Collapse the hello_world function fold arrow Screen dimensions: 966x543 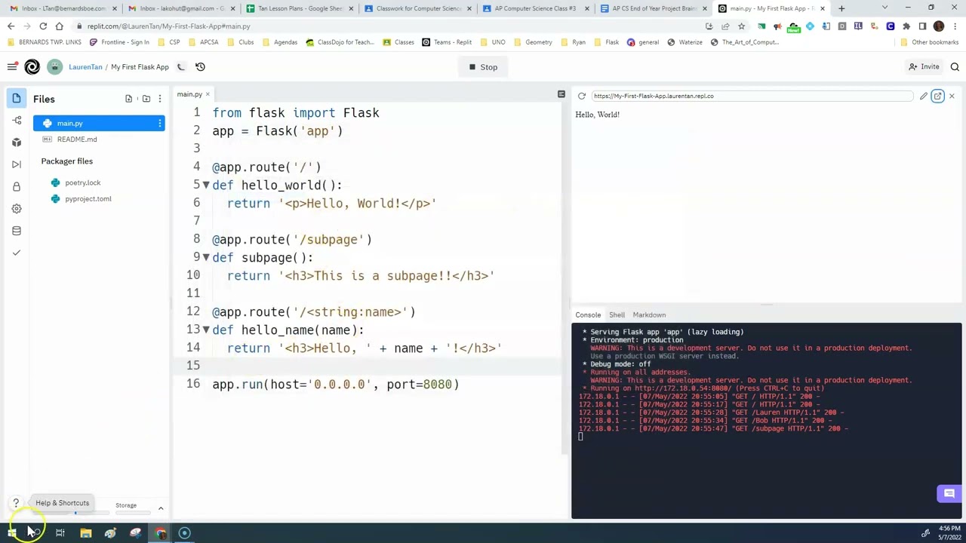tap(206, 185)
